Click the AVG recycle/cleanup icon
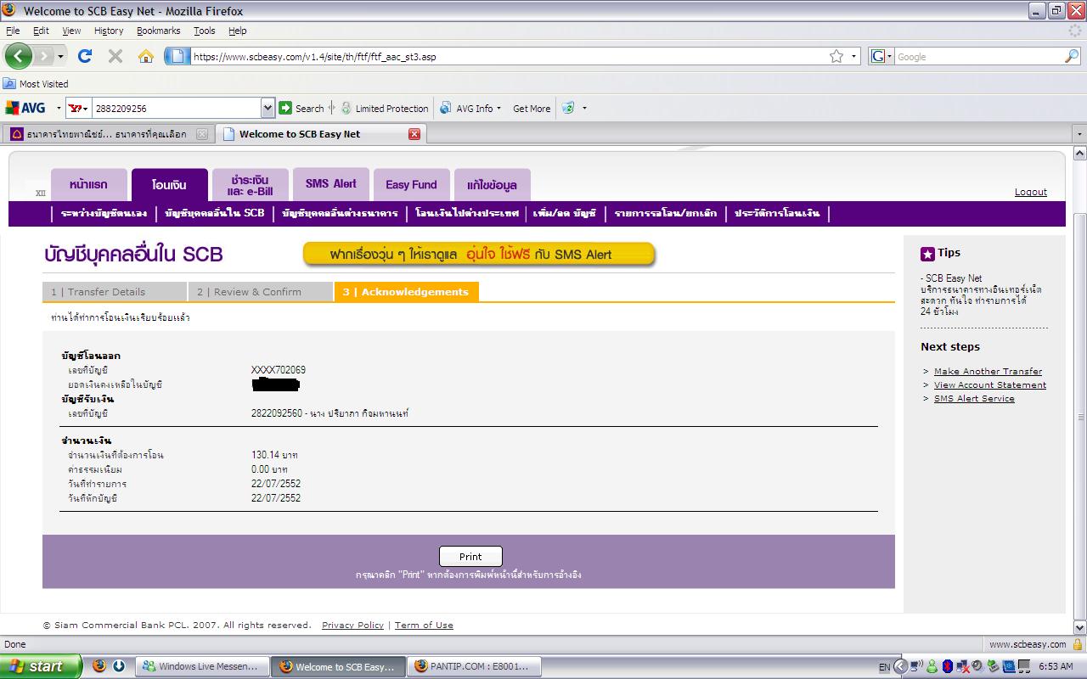The image size is (1087, 679). 568,108
